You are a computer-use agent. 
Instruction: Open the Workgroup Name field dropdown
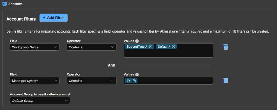(35, 47)
